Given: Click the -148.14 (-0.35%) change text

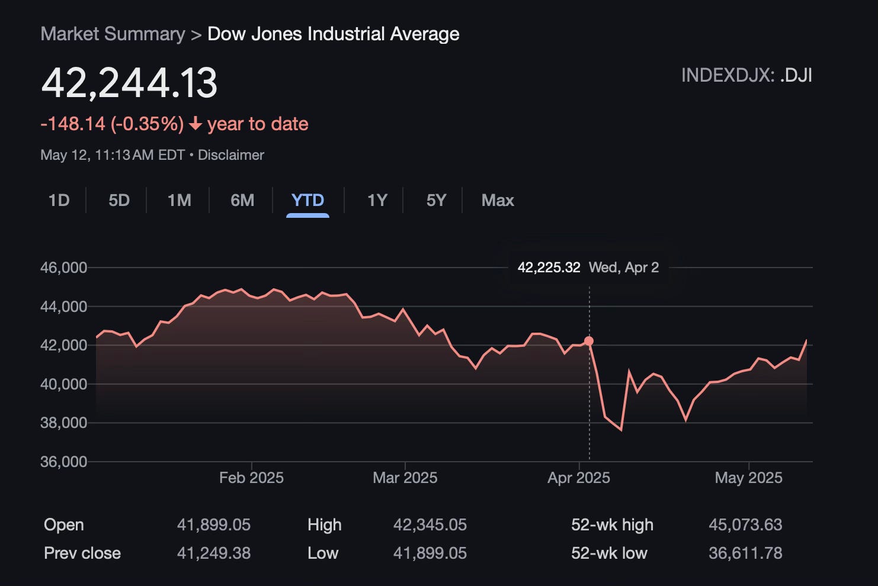Looking at the screenshot, I should [x=112, y=124].
